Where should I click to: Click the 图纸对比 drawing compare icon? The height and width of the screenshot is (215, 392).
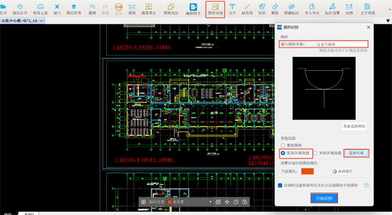[x=171, y=8]
